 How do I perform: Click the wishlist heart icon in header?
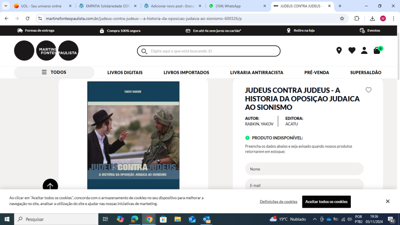[x=352, y=50]
